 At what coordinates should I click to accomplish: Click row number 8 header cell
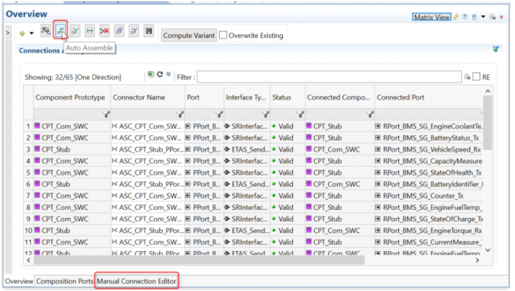coord(28,207)
